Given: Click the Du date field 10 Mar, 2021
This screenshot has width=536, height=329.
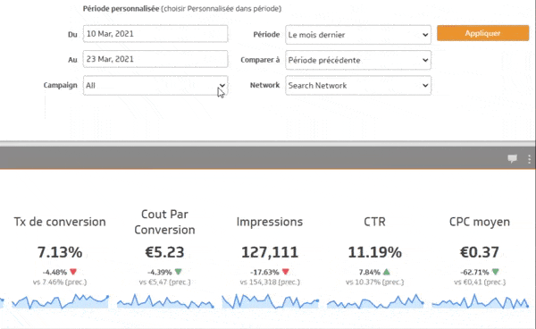Looking at the screenshot, I should click(155, 34).
